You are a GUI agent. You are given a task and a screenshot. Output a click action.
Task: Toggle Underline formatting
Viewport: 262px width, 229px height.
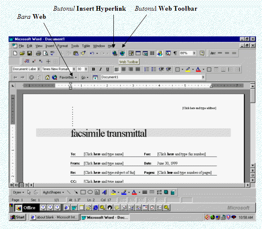coord(108,69)
